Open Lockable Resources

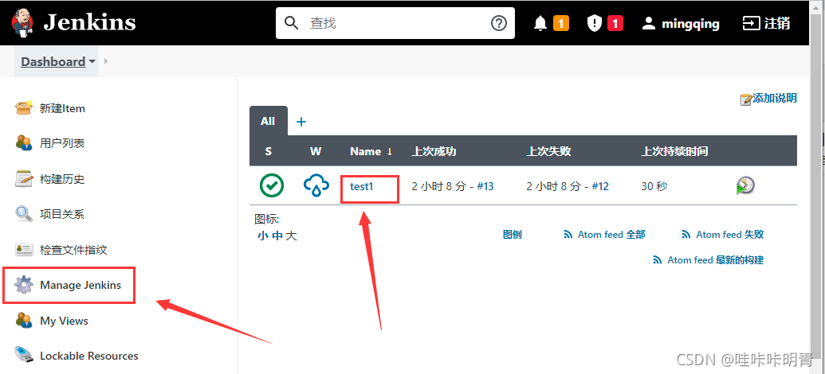[x=89, y=356]
